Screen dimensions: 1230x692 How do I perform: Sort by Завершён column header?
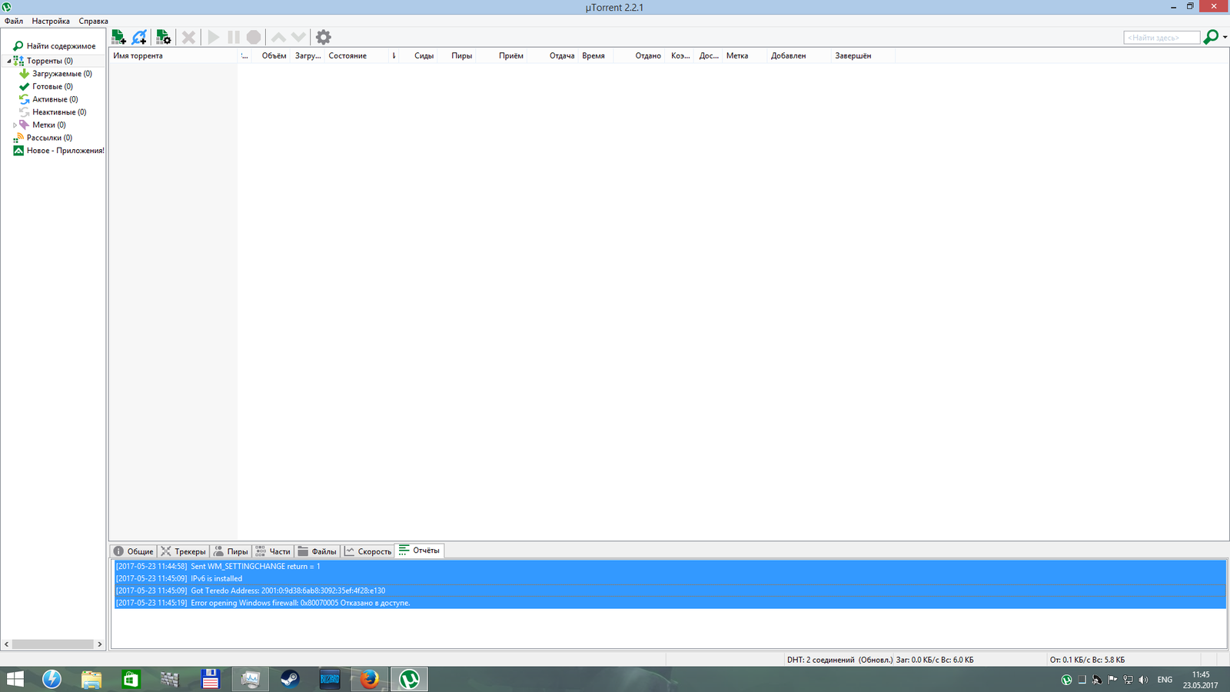click(x=863, y=55)
